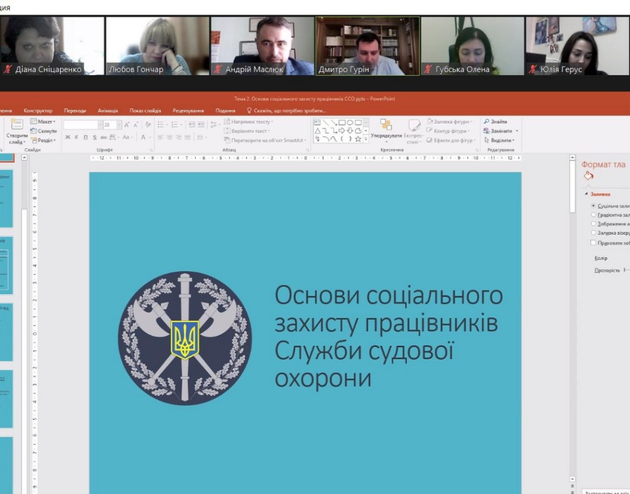Open the font color A dropdown

click(x=150, y=137)
